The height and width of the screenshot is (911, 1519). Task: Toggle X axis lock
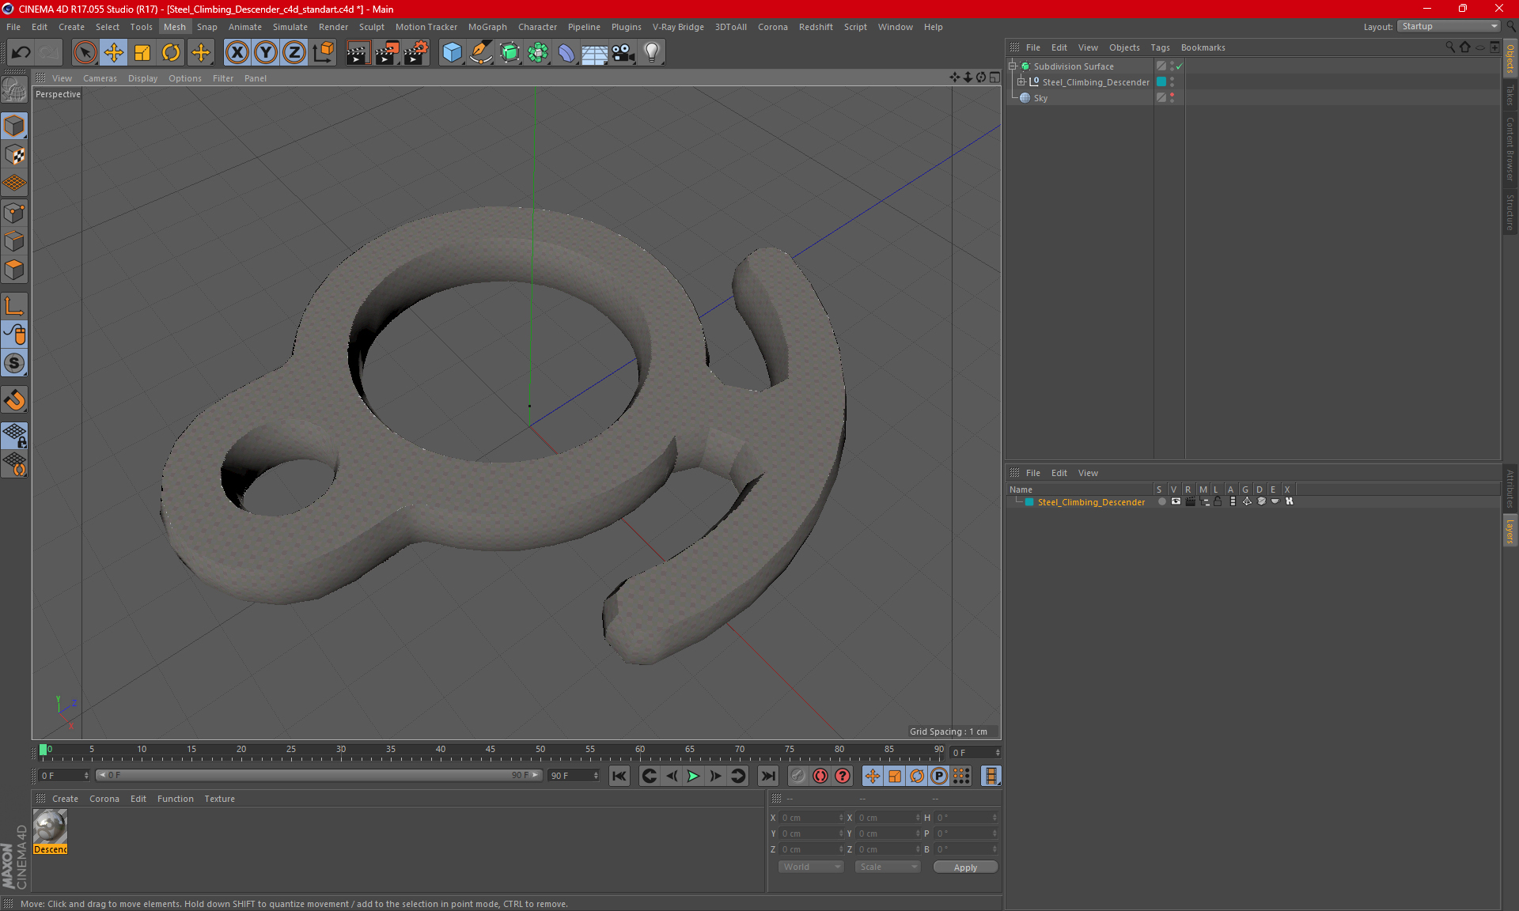click(x=237, y=53)
